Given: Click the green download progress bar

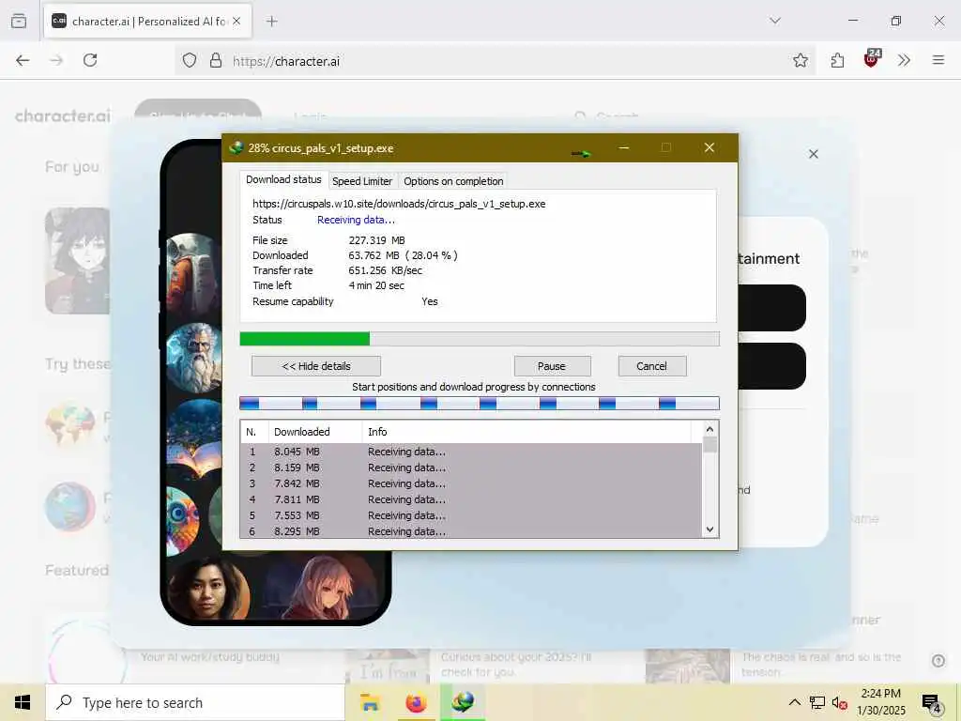Looking at the screenshot, I should click(x=480, y=338).
